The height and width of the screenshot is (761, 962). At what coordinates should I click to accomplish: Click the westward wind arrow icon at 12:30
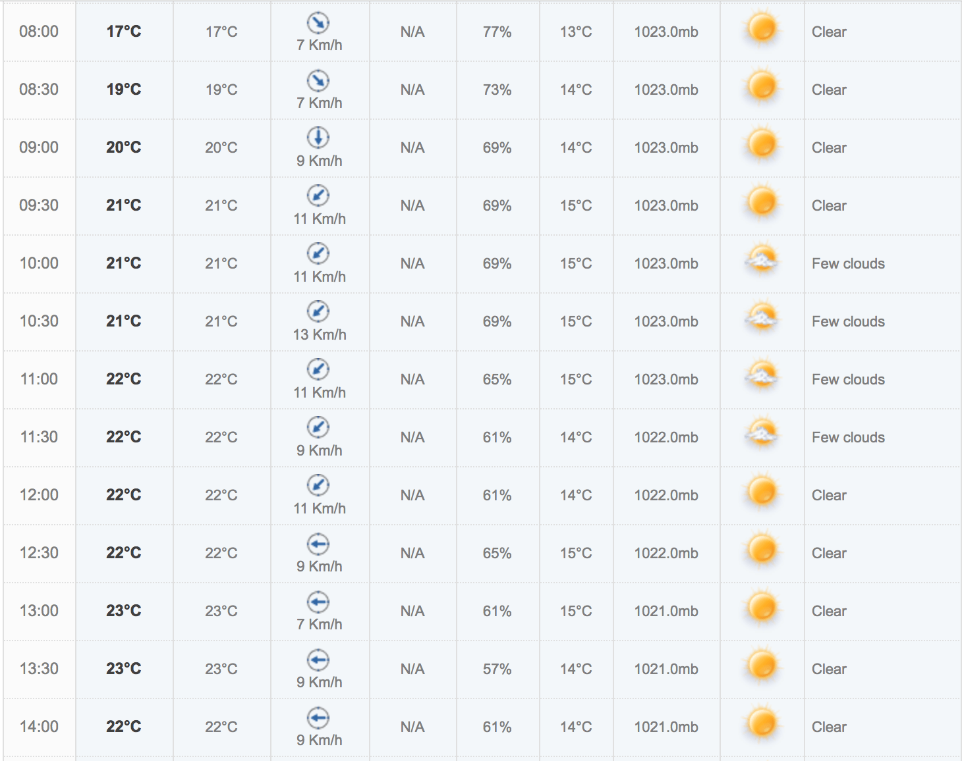tap(318, 544)
